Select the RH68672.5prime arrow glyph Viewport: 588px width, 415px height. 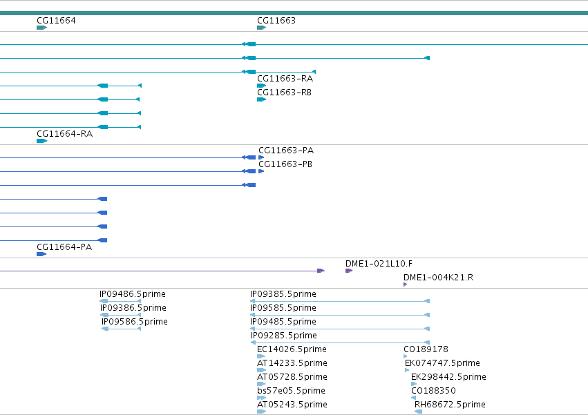pyautogui.click(x=418, y=412)
